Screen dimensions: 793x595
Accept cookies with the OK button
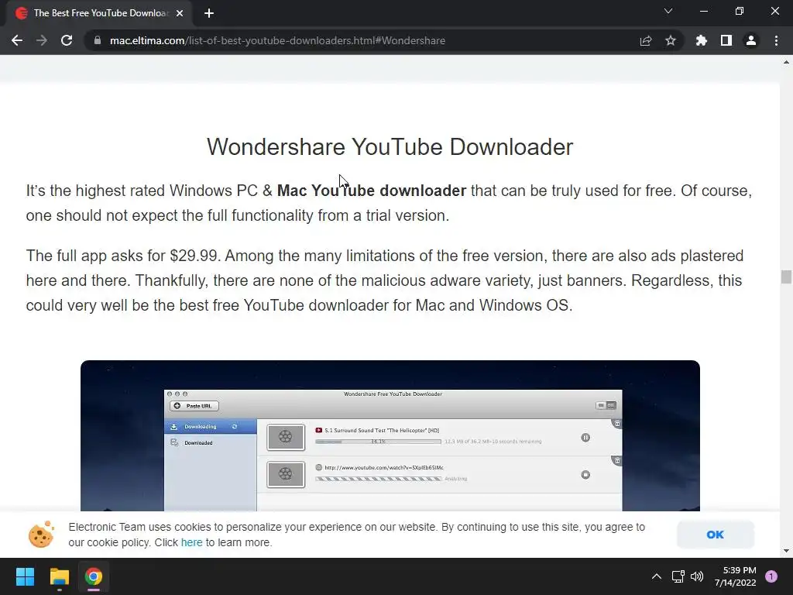click(715, 535)
